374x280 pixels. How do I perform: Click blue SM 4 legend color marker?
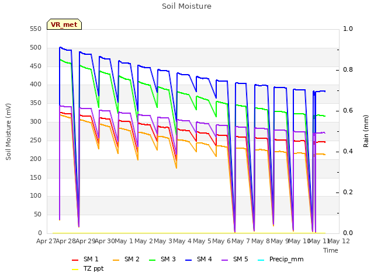point(189,260)
